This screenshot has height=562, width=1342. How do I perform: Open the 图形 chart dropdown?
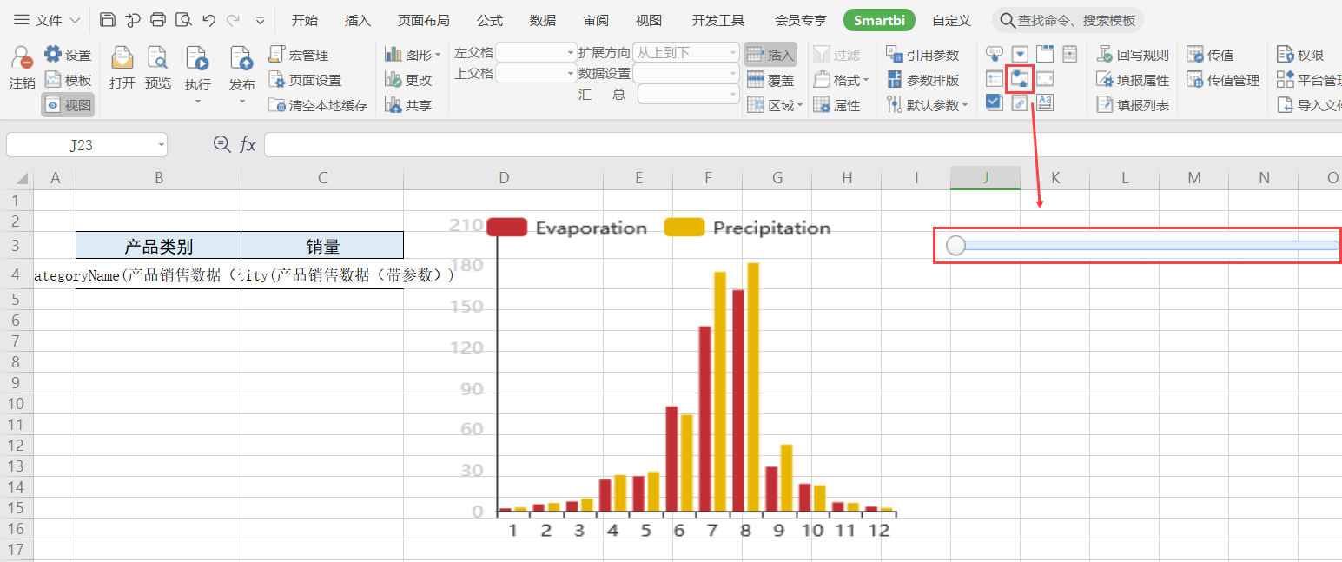[413, 55]
